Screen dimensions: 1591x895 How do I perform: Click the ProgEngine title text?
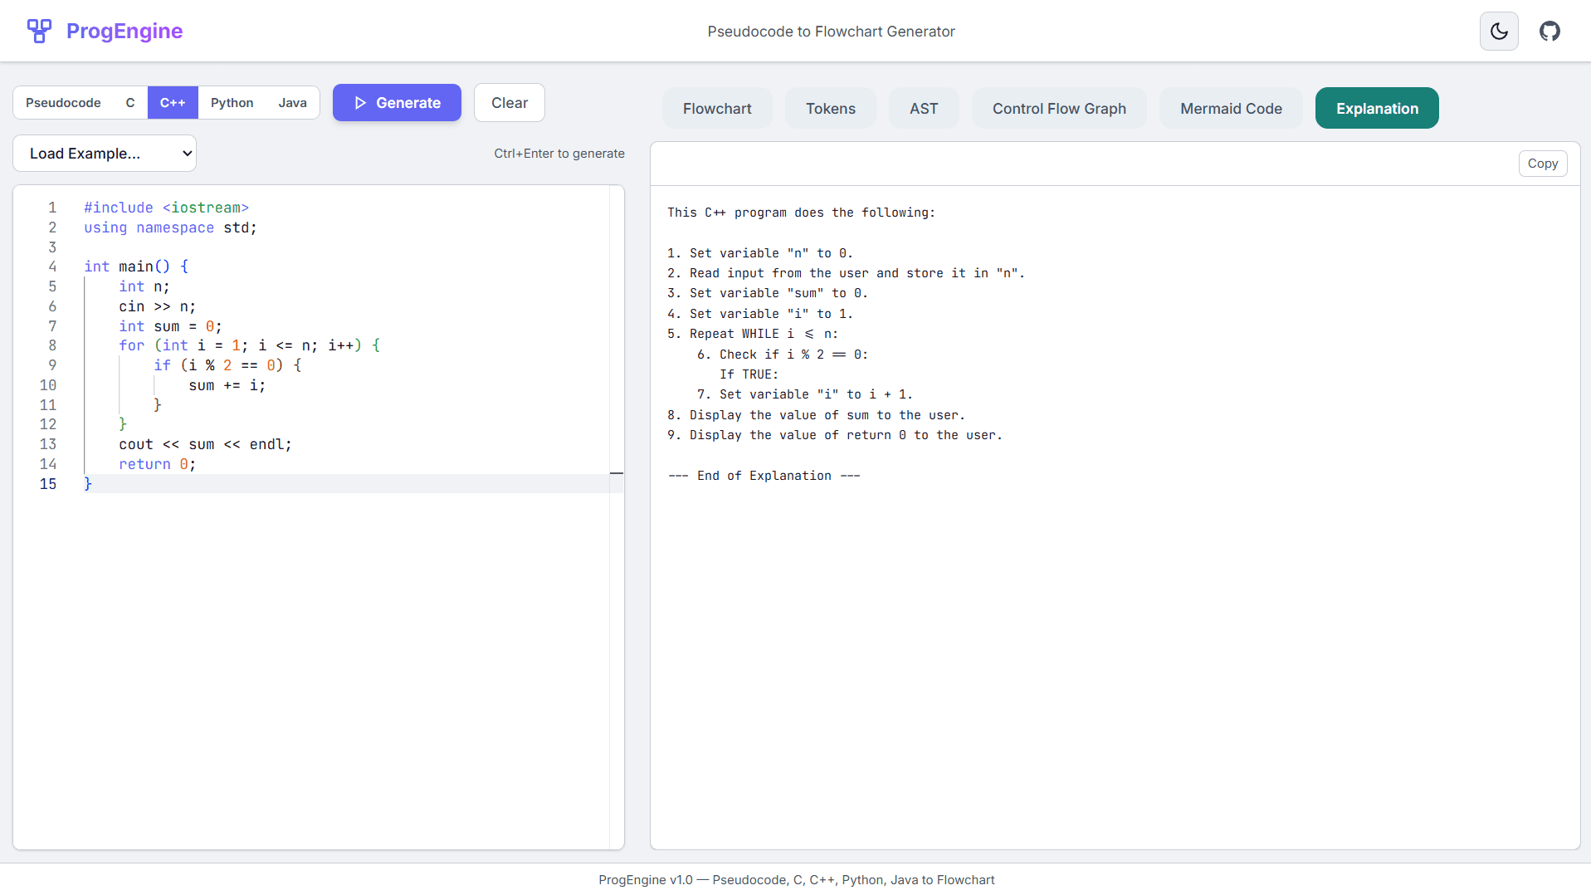(124, 31)
